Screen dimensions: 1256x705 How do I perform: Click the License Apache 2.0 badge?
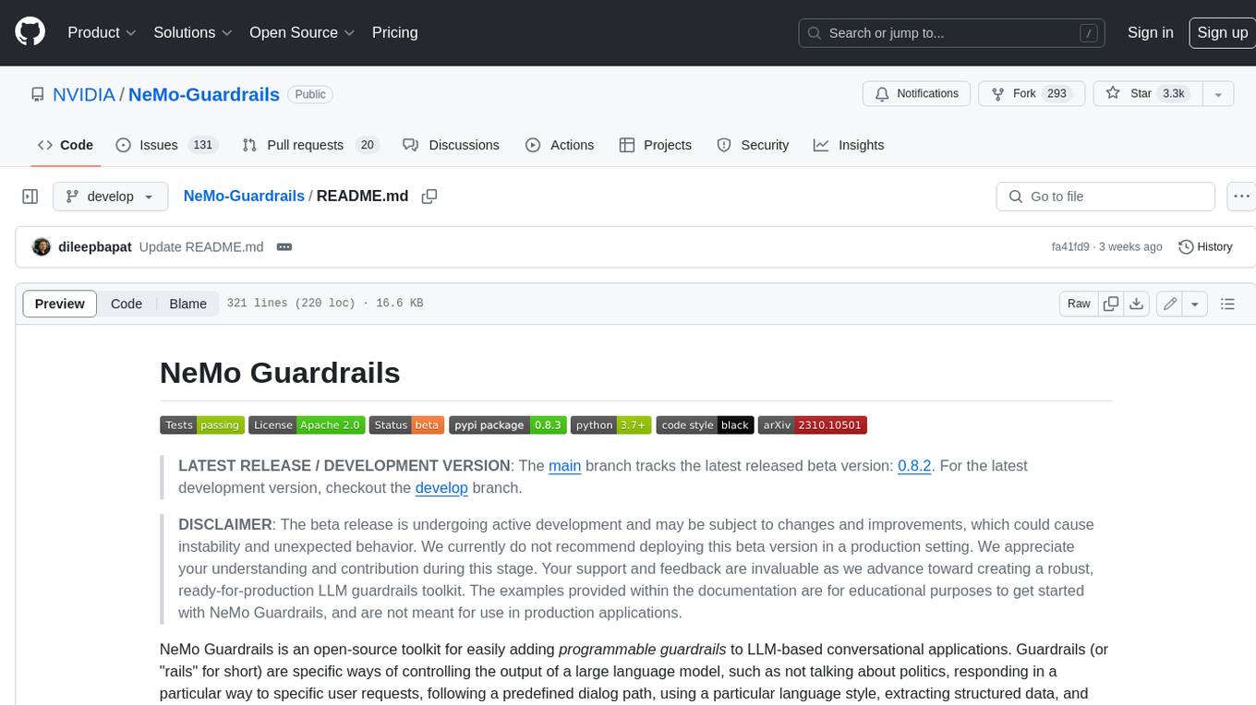pos(307,425)
